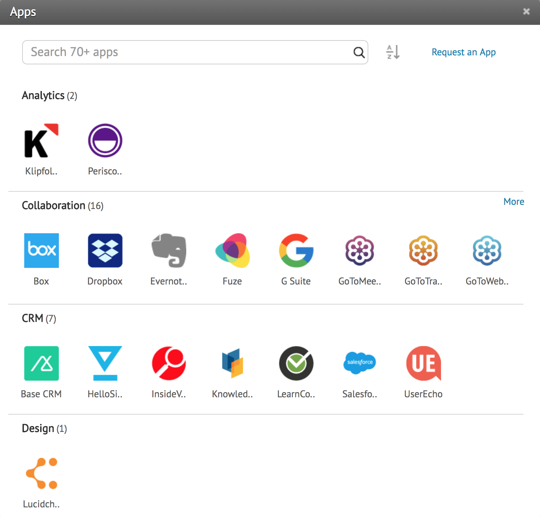The height and width of the screenshot is (516, 540).
Task: Select the LearnCore checkmark icon
Action: pos(296,363)
